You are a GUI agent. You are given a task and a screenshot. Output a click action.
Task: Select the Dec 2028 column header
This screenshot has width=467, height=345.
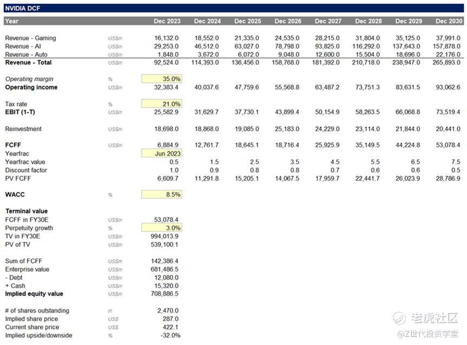(x=369, y=21)
